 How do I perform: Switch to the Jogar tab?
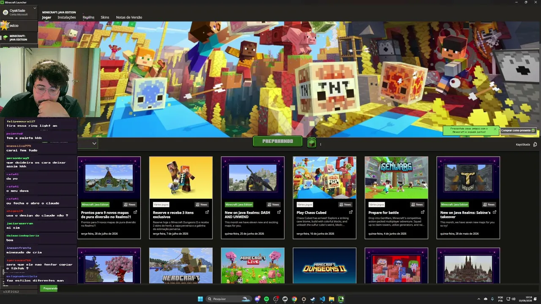point(46,17)
